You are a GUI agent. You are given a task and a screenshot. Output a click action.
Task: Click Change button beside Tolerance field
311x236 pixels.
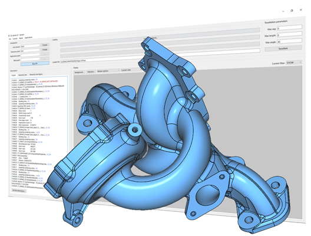click(45, 50)
